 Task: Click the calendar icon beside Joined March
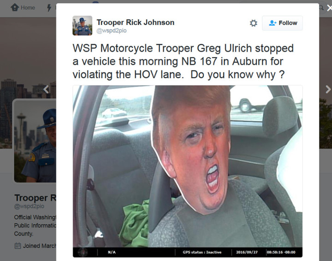18,246
